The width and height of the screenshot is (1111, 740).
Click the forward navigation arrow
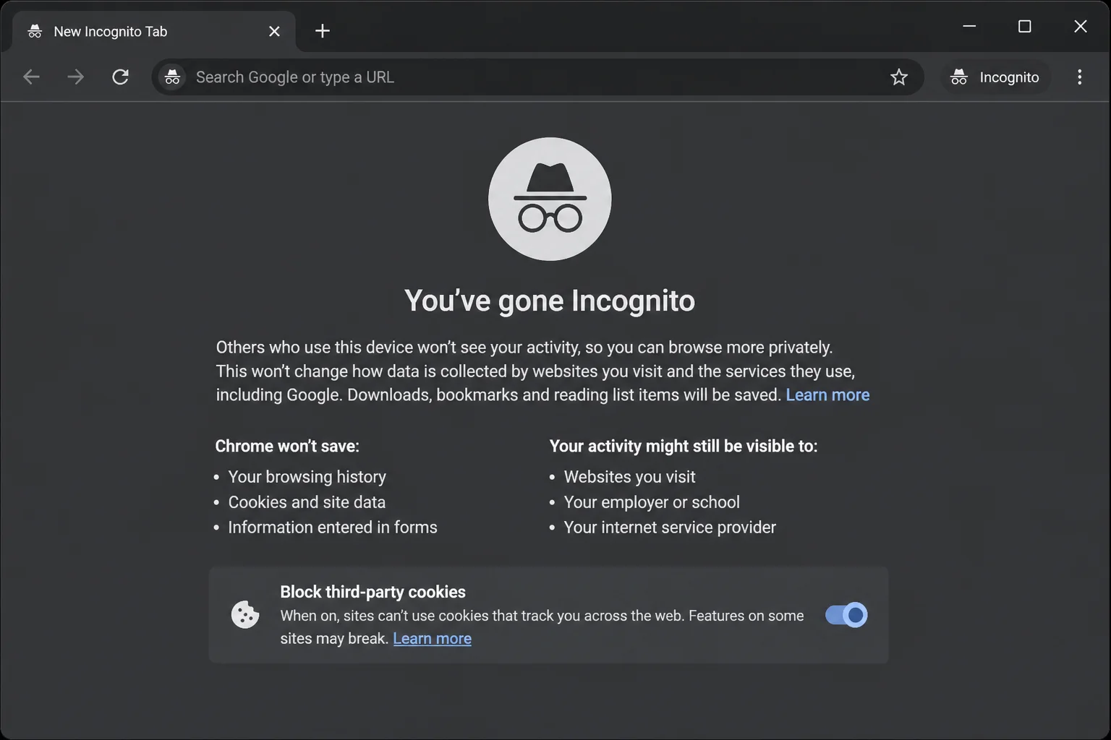pos(75,77)
